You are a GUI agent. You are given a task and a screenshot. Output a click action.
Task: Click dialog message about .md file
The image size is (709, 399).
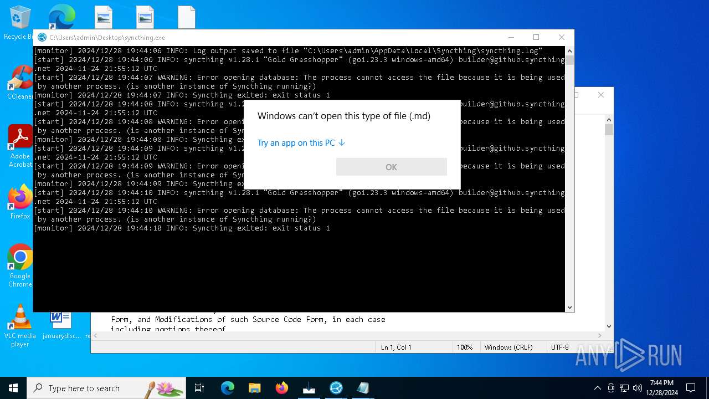[x=344, y=116]
